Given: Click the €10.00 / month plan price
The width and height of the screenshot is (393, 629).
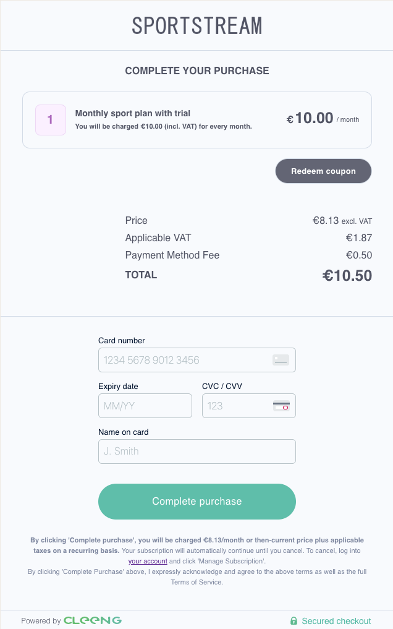Looking at the screenshot, I should (323, 118).
